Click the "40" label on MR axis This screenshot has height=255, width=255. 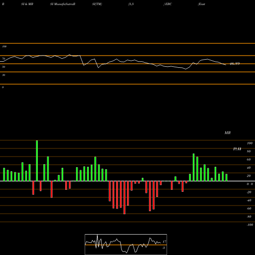coord(249,168)
